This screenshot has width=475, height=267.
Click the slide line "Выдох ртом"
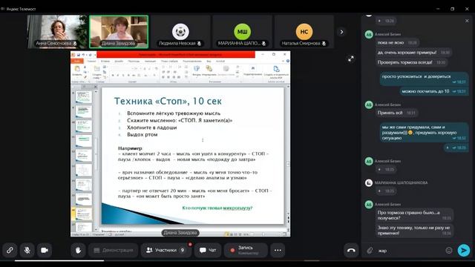coord(142,134)
